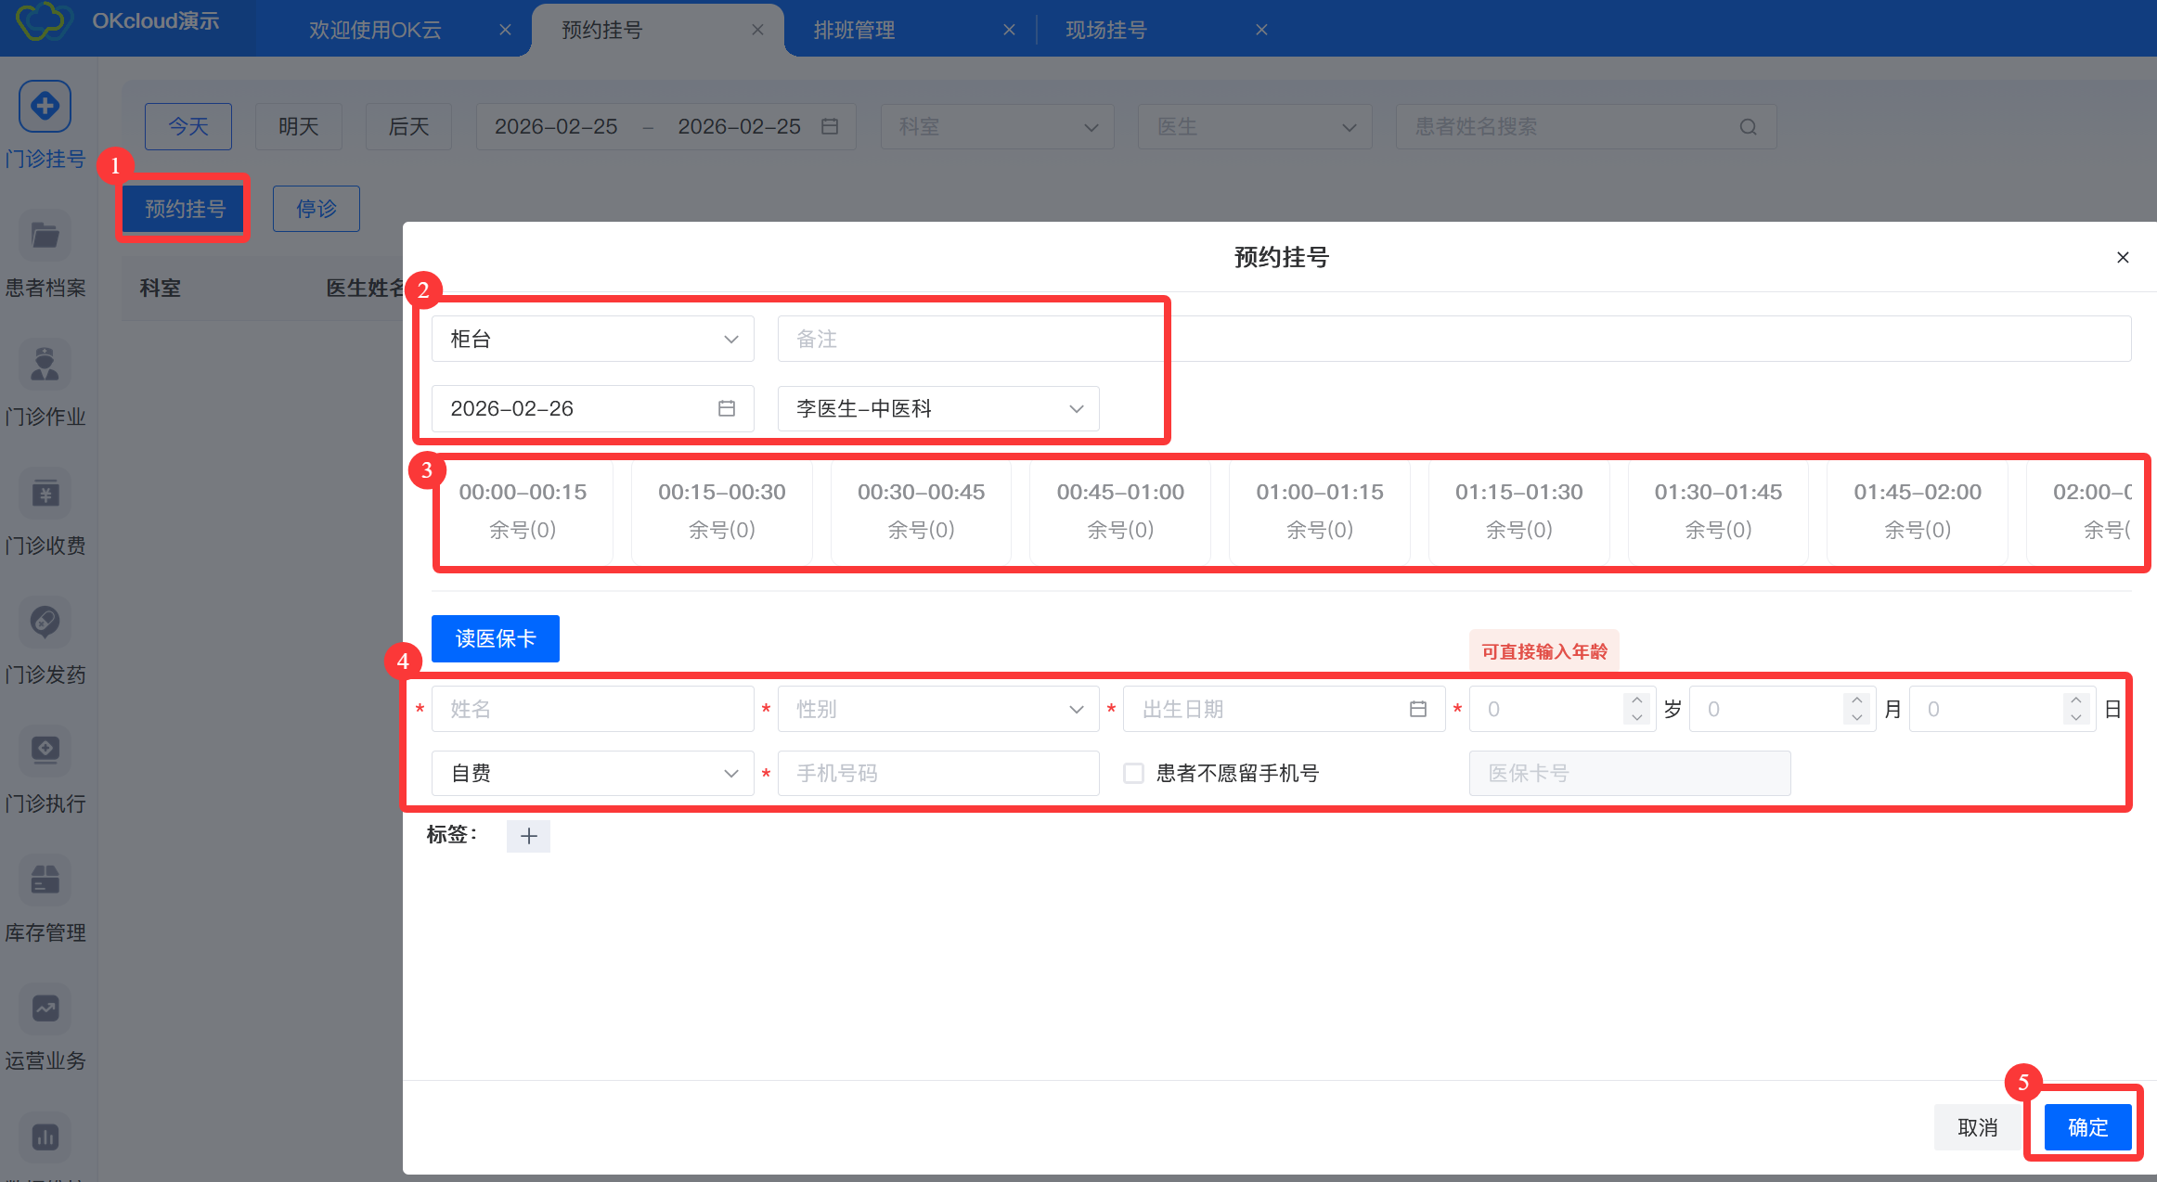2157x1182 pixels.
Task: Click the 门诊作业 doctor icon
Action: pyautogui.click(x=45, y=365)
